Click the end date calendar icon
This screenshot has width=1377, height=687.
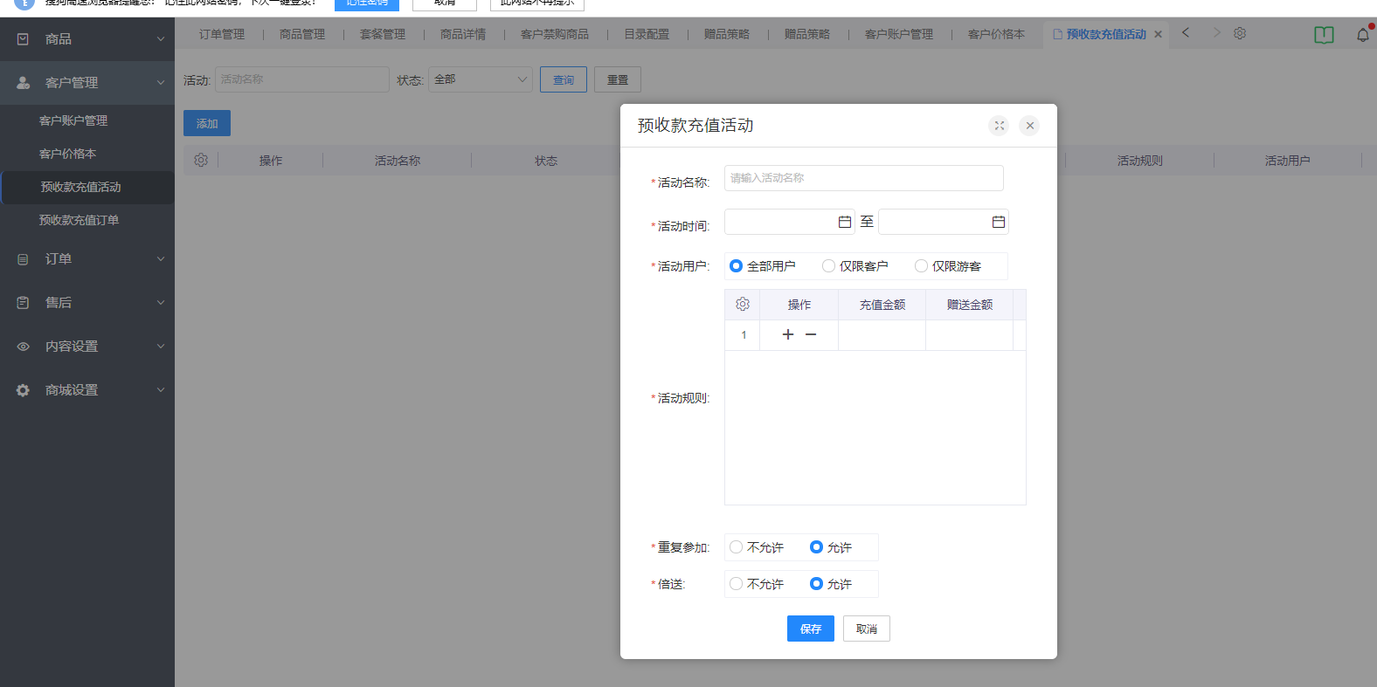click(998, 223)
